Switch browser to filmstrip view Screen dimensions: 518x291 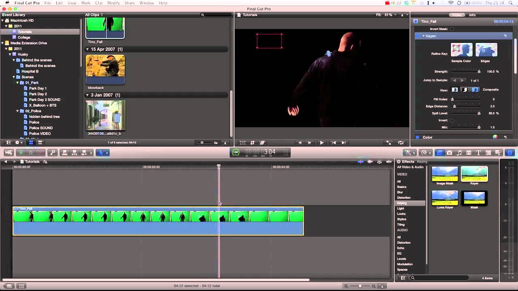(31, 142)
